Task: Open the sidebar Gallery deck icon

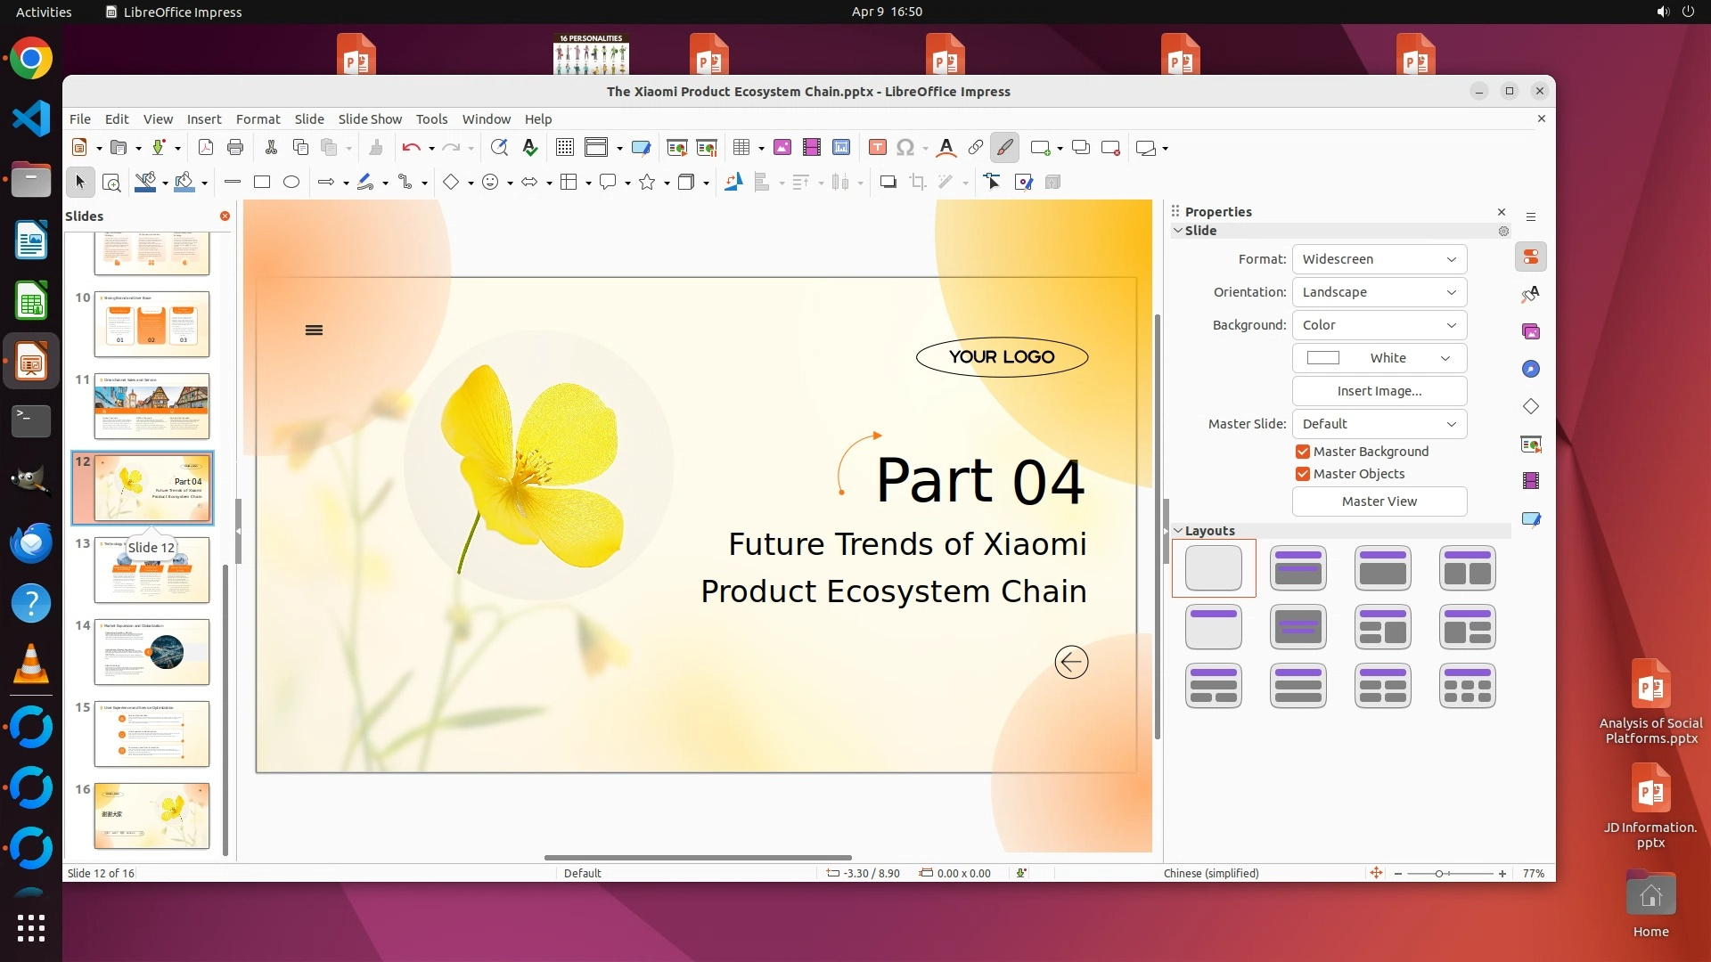Action: pyautogui.click(x=1531, y=332)
